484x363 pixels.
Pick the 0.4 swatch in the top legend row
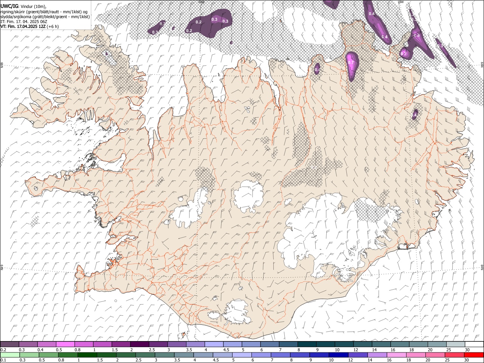[x=47, y=344]
